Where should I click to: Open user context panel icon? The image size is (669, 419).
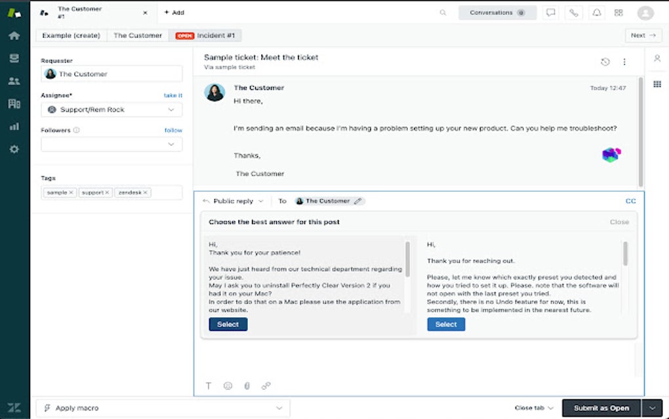[x=657, y=58]
